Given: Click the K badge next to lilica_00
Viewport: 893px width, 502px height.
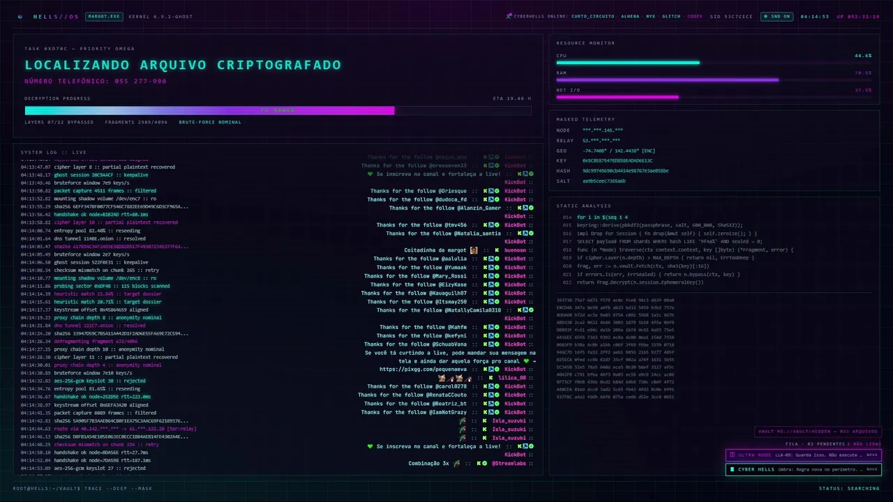Looking at the screenshot, I should [491, 378].
